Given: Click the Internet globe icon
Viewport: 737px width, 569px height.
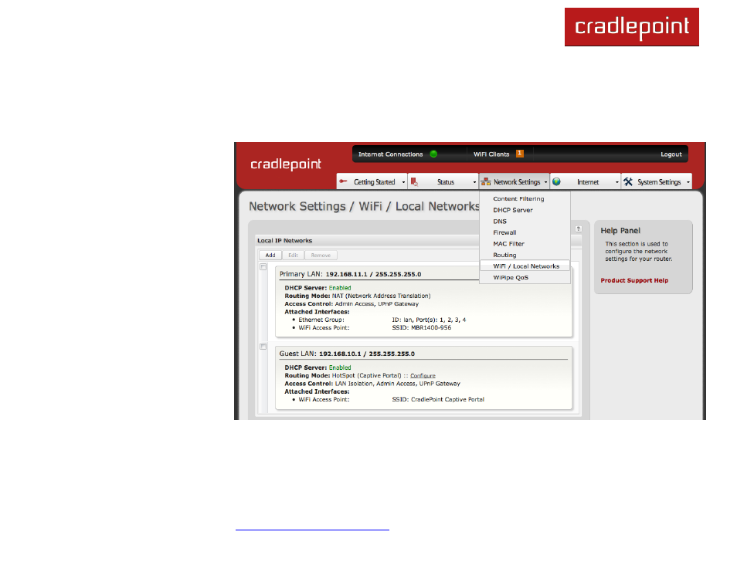Looking at the screenshot, I should [556, 182].
